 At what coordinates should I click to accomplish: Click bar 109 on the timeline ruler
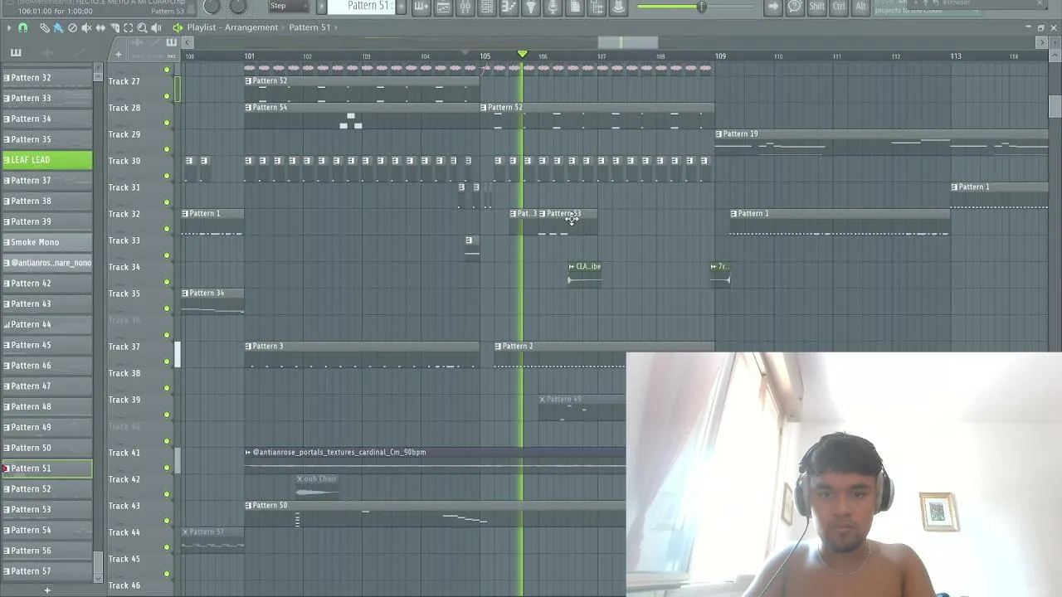720,56
